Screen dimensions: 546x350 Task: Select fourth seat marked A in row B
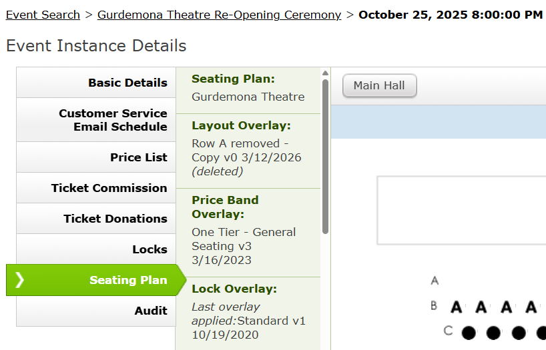click(531, 307)
